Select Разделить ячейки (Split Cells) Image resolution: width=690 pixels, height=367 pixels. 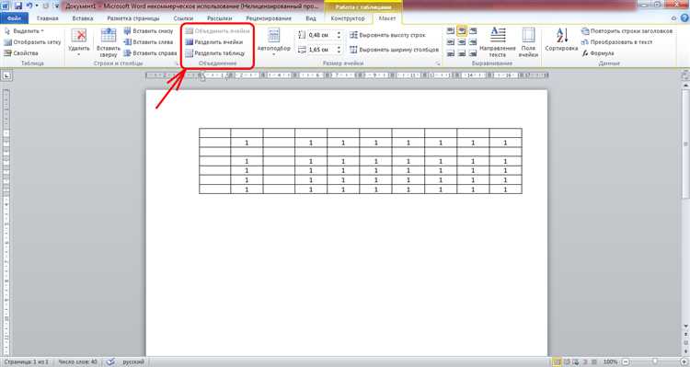pyautogui.click(x=214, y=42)
